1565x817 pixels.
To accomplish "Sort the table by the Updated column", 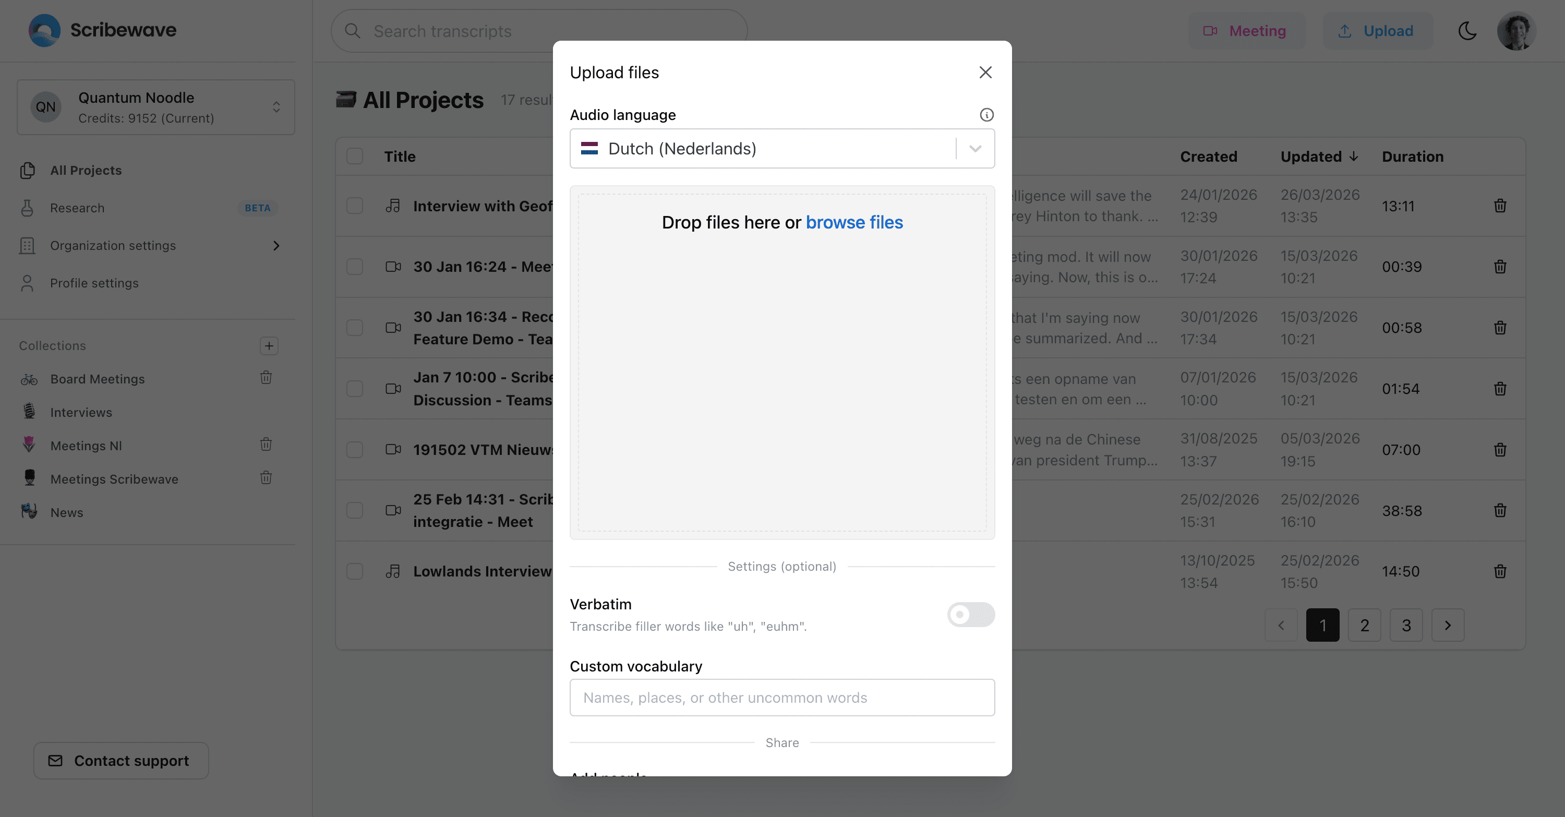I will click(x=1318, y=156).
